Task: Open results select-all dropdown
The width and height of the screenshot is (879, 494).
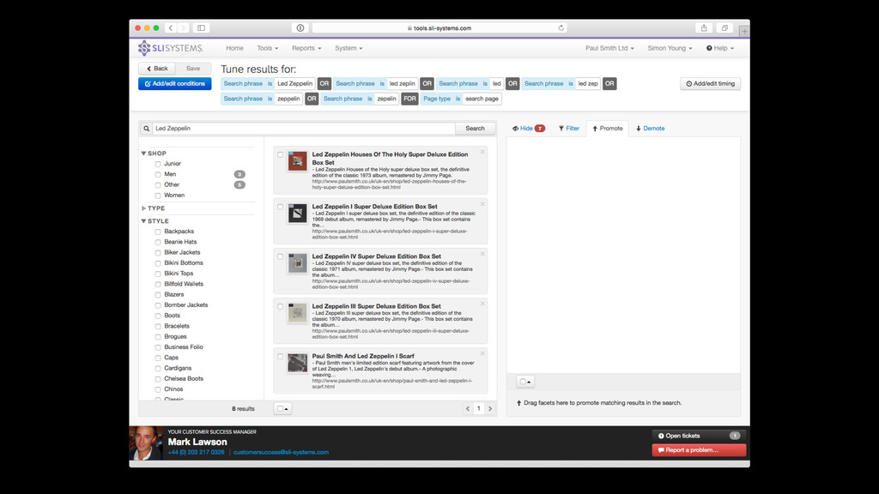Action: 283,409
